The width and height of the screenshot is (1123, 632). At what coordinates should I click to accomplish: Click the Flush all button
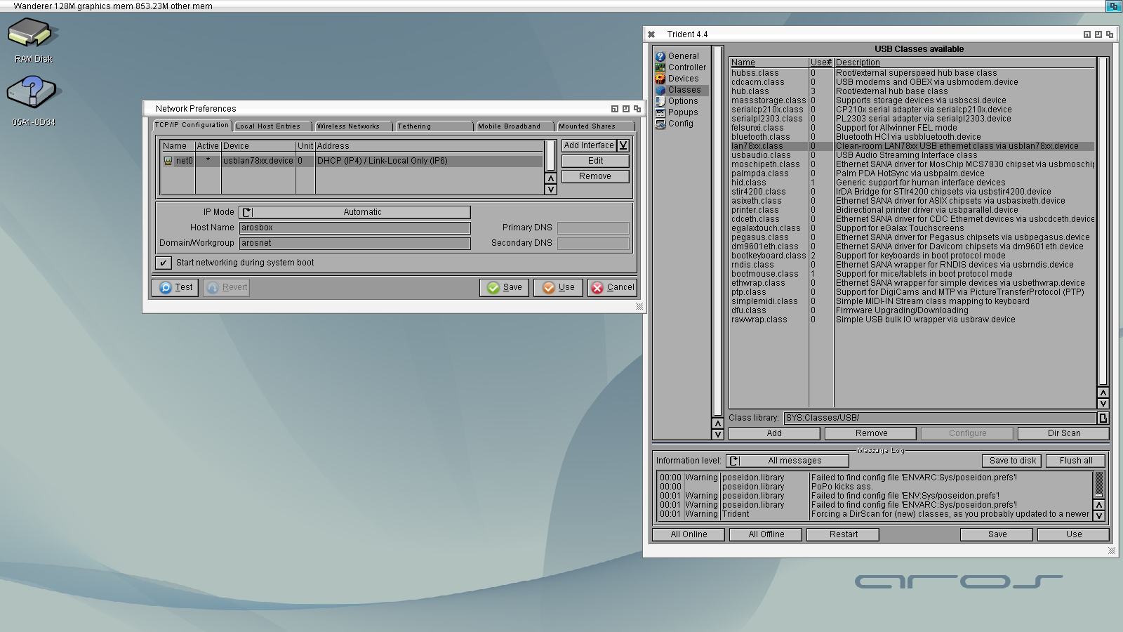1076,461
